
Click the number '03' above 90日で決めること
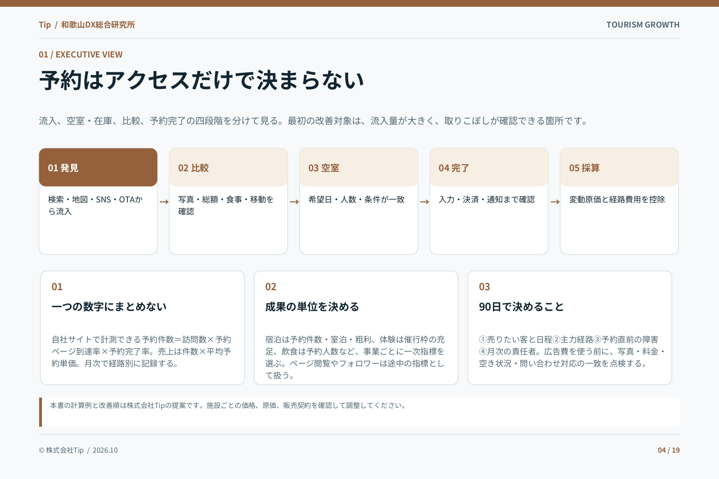point(485,287)
